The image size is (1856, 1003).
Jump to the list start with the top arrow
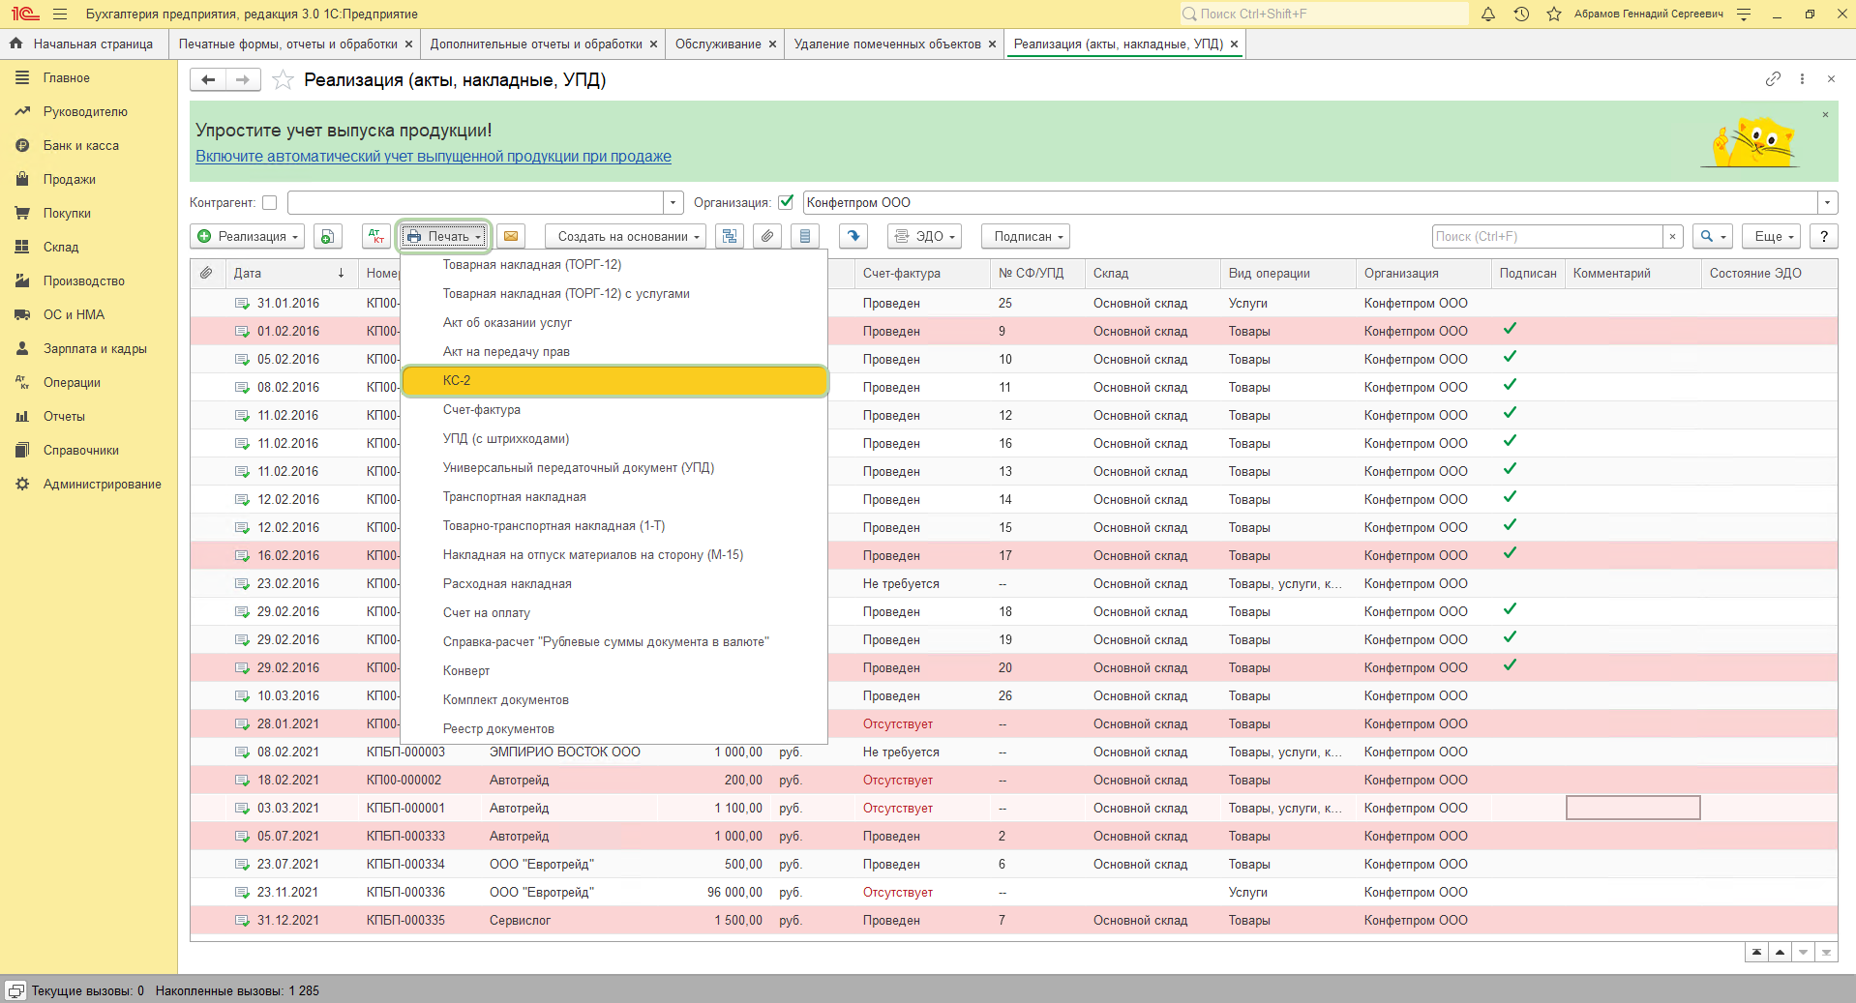(x=1756, y=953)
